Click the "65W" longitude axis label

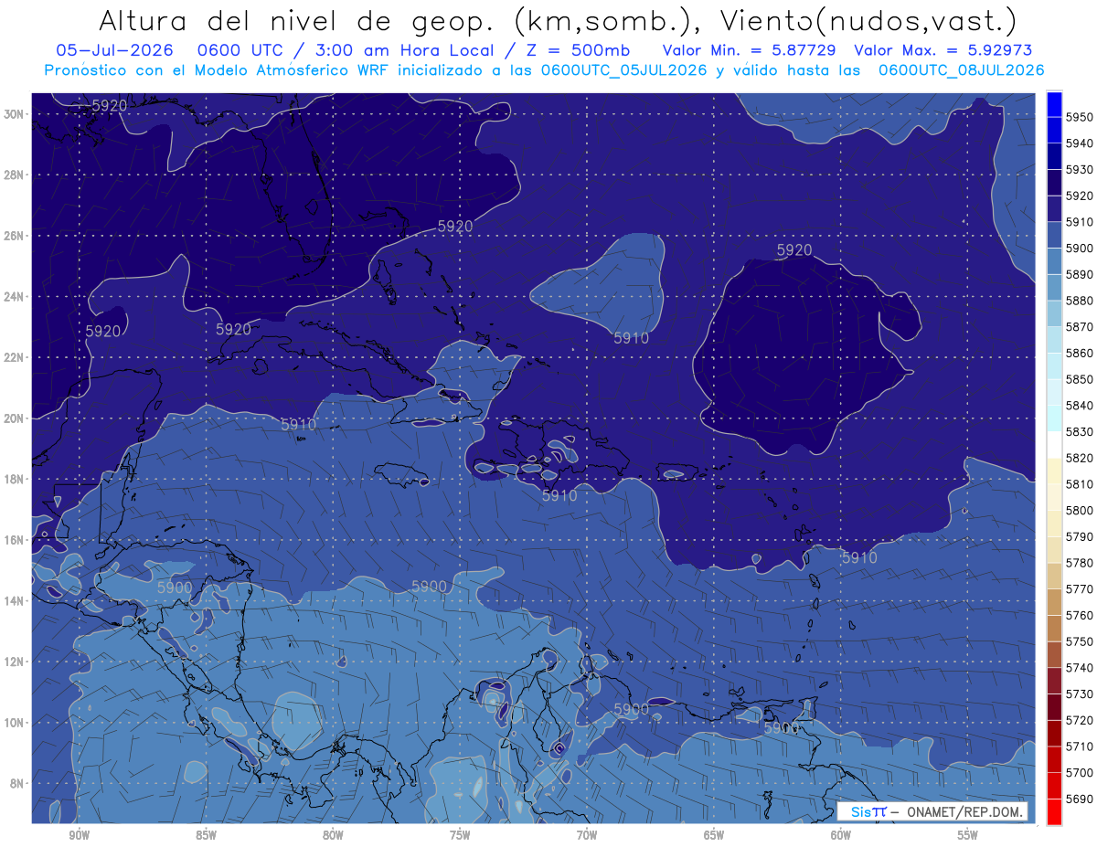coord(714,835)
